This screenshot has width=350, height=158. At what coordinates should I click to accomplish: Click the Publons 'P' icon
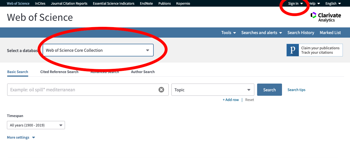(x=293, y=50)
